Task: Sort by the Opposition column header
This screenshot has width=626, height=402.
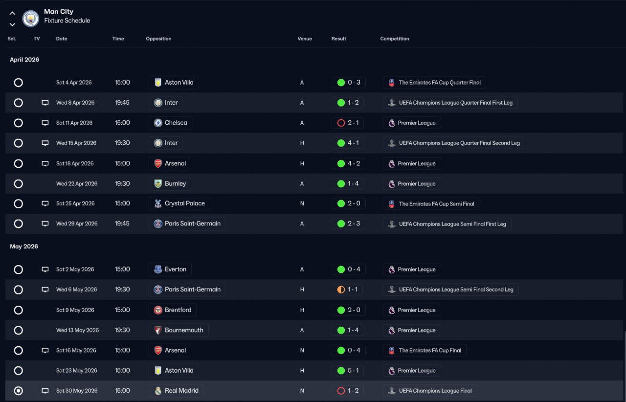Action: click(x=158, y=39)
